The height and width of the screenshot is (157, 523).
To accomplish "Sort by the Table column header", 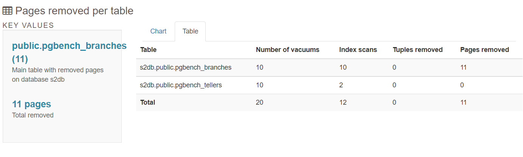I will pyautogui.click(x=148, y=50).
